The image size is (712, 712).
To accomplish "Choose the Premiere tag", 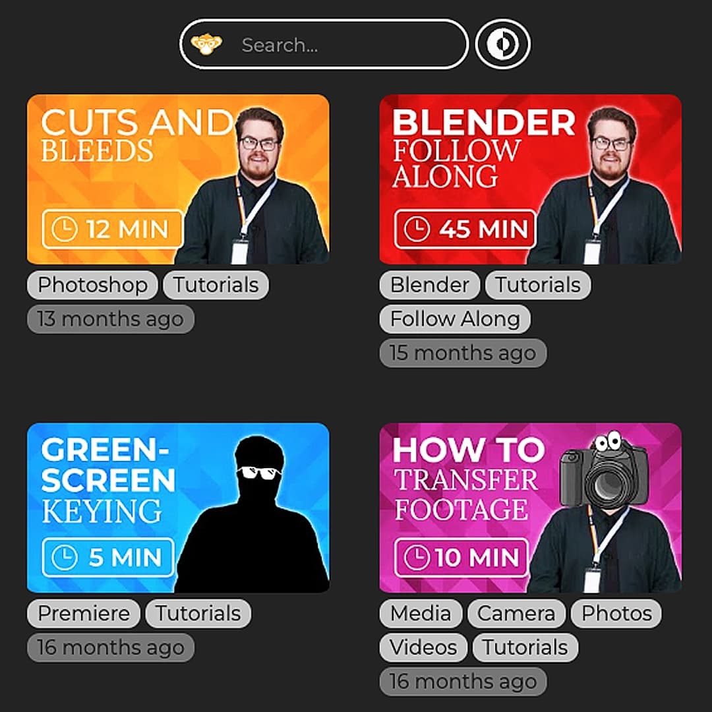I will coord(84,614).
